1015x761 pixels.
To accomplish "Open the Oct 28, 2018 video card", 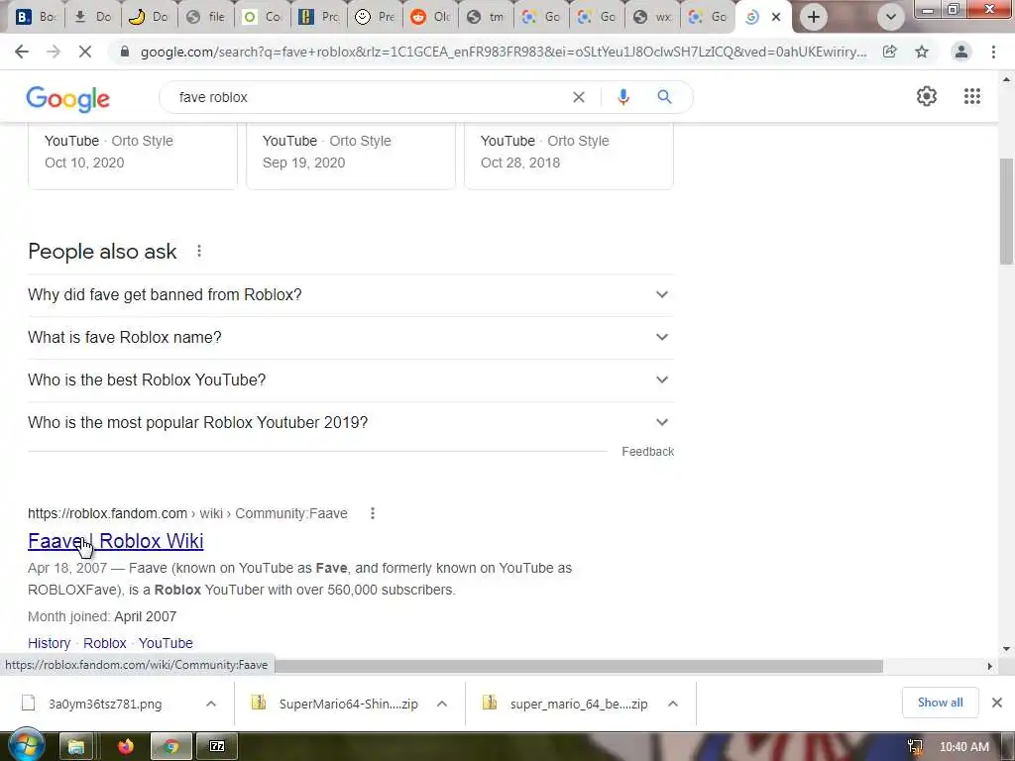I will (x=569, y=157).
